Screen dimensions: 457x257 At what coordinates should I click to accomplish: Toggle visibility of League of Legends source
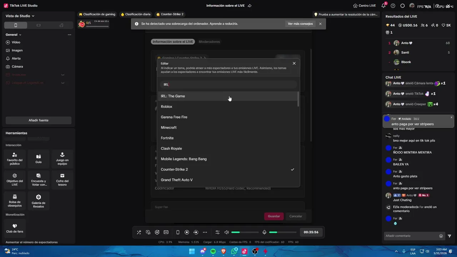pyautogui.click(x=62, y=83)
